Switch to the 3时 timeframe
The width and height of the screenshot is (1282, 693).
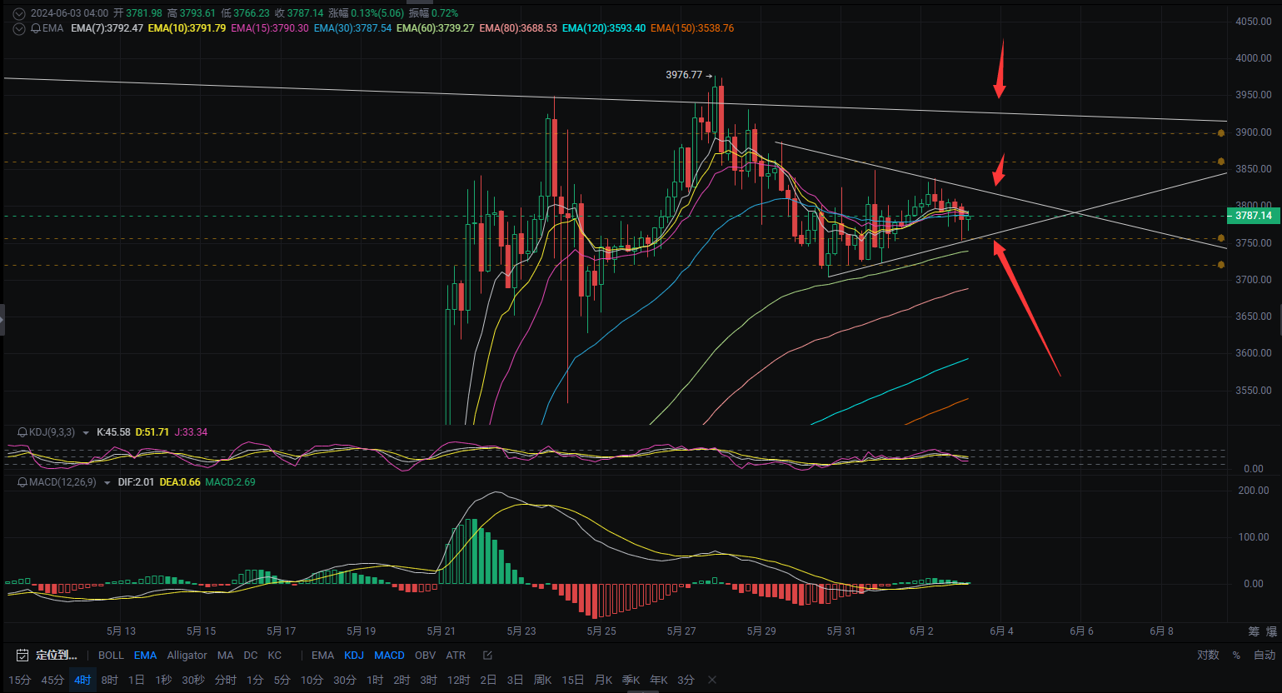(x=428, y=681)
